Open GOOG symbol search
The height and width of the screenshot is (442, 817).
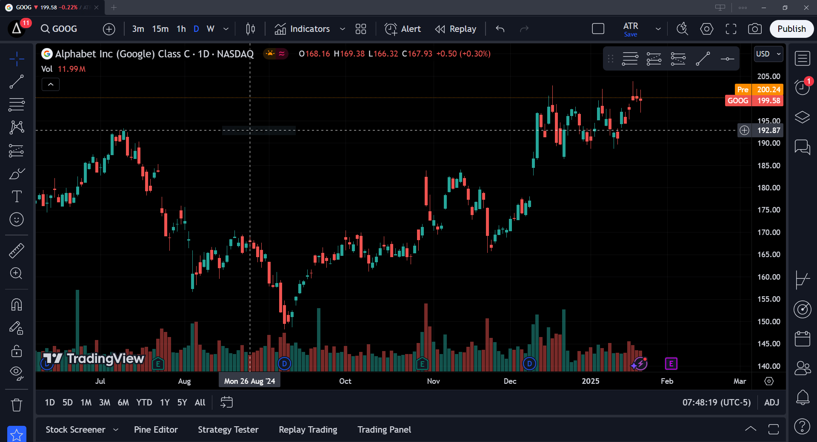click(59, 29)
